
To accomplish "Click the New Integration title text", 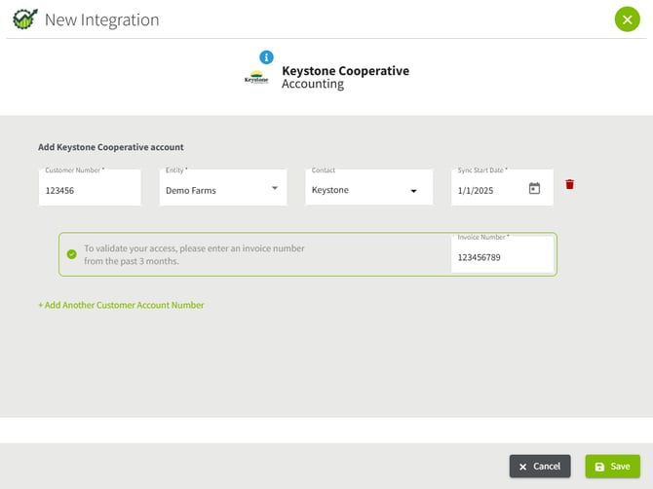I will point(101,19).
